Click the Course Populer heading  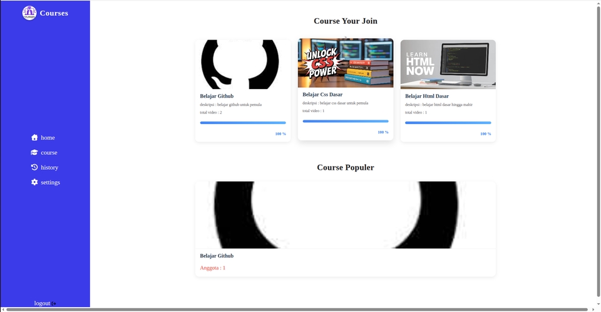[346, 167]
